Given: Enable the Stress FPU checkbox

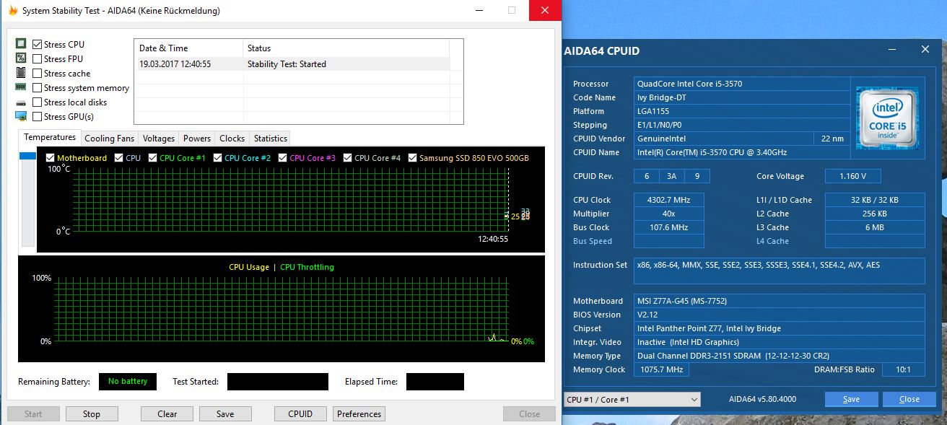Looking at the screenshot, I should pos(38,59).
